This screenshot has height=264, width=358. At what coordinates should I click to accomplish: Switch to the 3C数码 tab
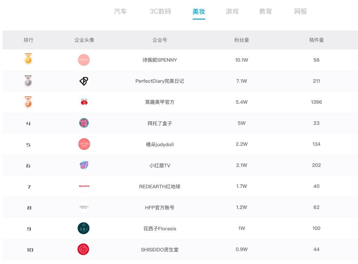tap(160, 12)
